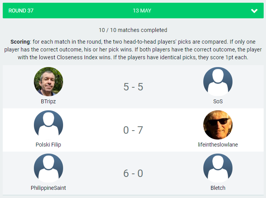This screenshot has height=198, width=266.
Task: Select the lifeintheslowlane player name
Action: (218, 145)
